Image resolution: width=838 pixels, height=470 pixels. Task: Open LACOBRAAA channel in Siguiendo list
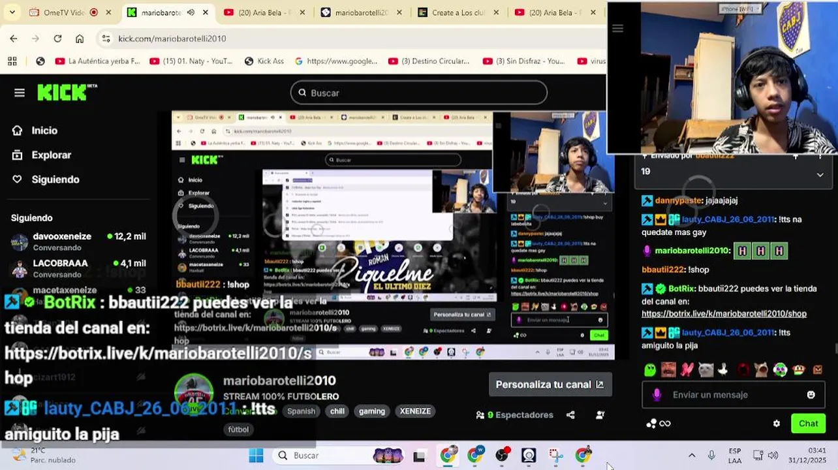(x=78, y=268)
